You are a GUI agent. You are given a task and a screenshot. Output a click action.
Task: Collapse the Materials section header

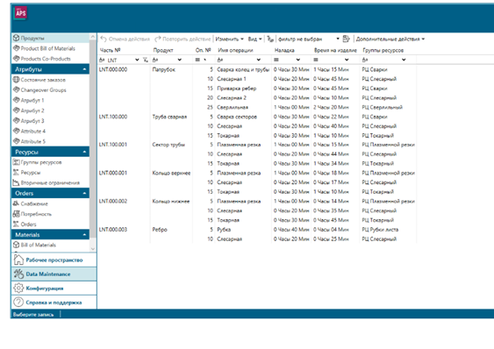(50, 235)
